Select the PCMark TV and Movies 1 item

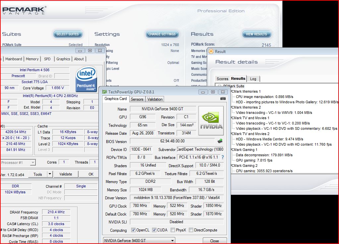[250, 118]
